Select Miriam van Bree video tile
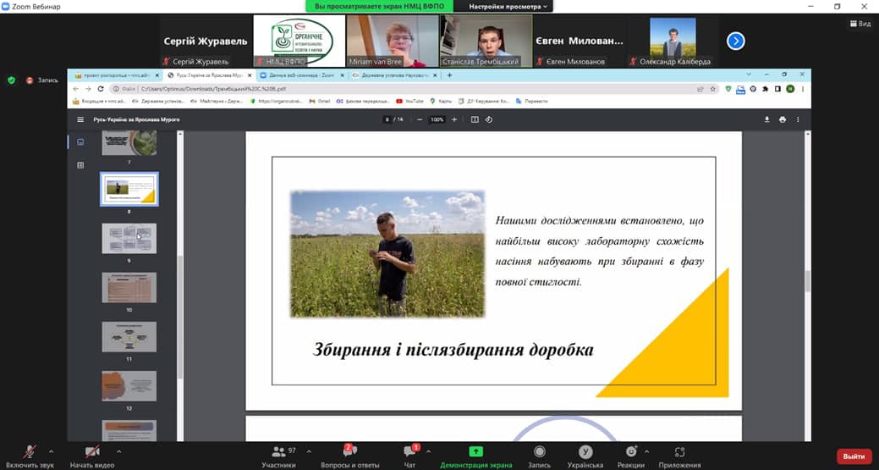The image size is (879, 470). pyautogui.click(x=393, y=41)
